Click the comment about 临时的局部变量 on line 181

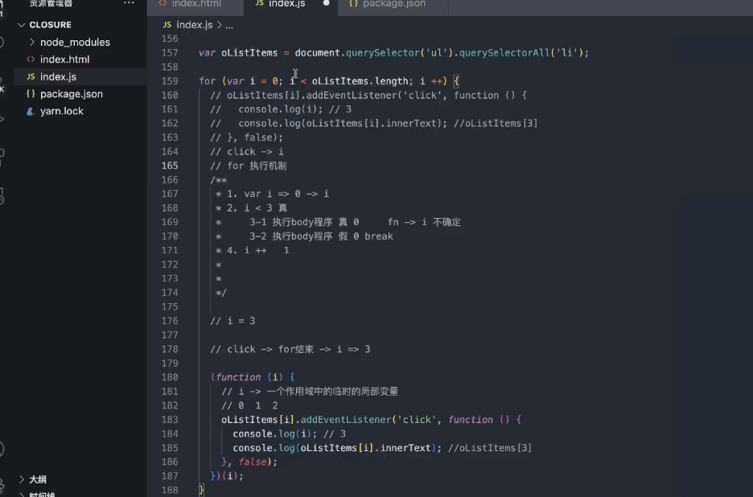click(x=310, y=392)
